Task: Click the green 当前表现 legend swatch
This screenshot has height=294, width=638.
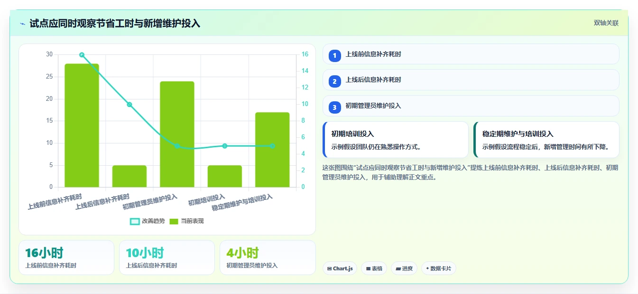Action: point(174,221)
